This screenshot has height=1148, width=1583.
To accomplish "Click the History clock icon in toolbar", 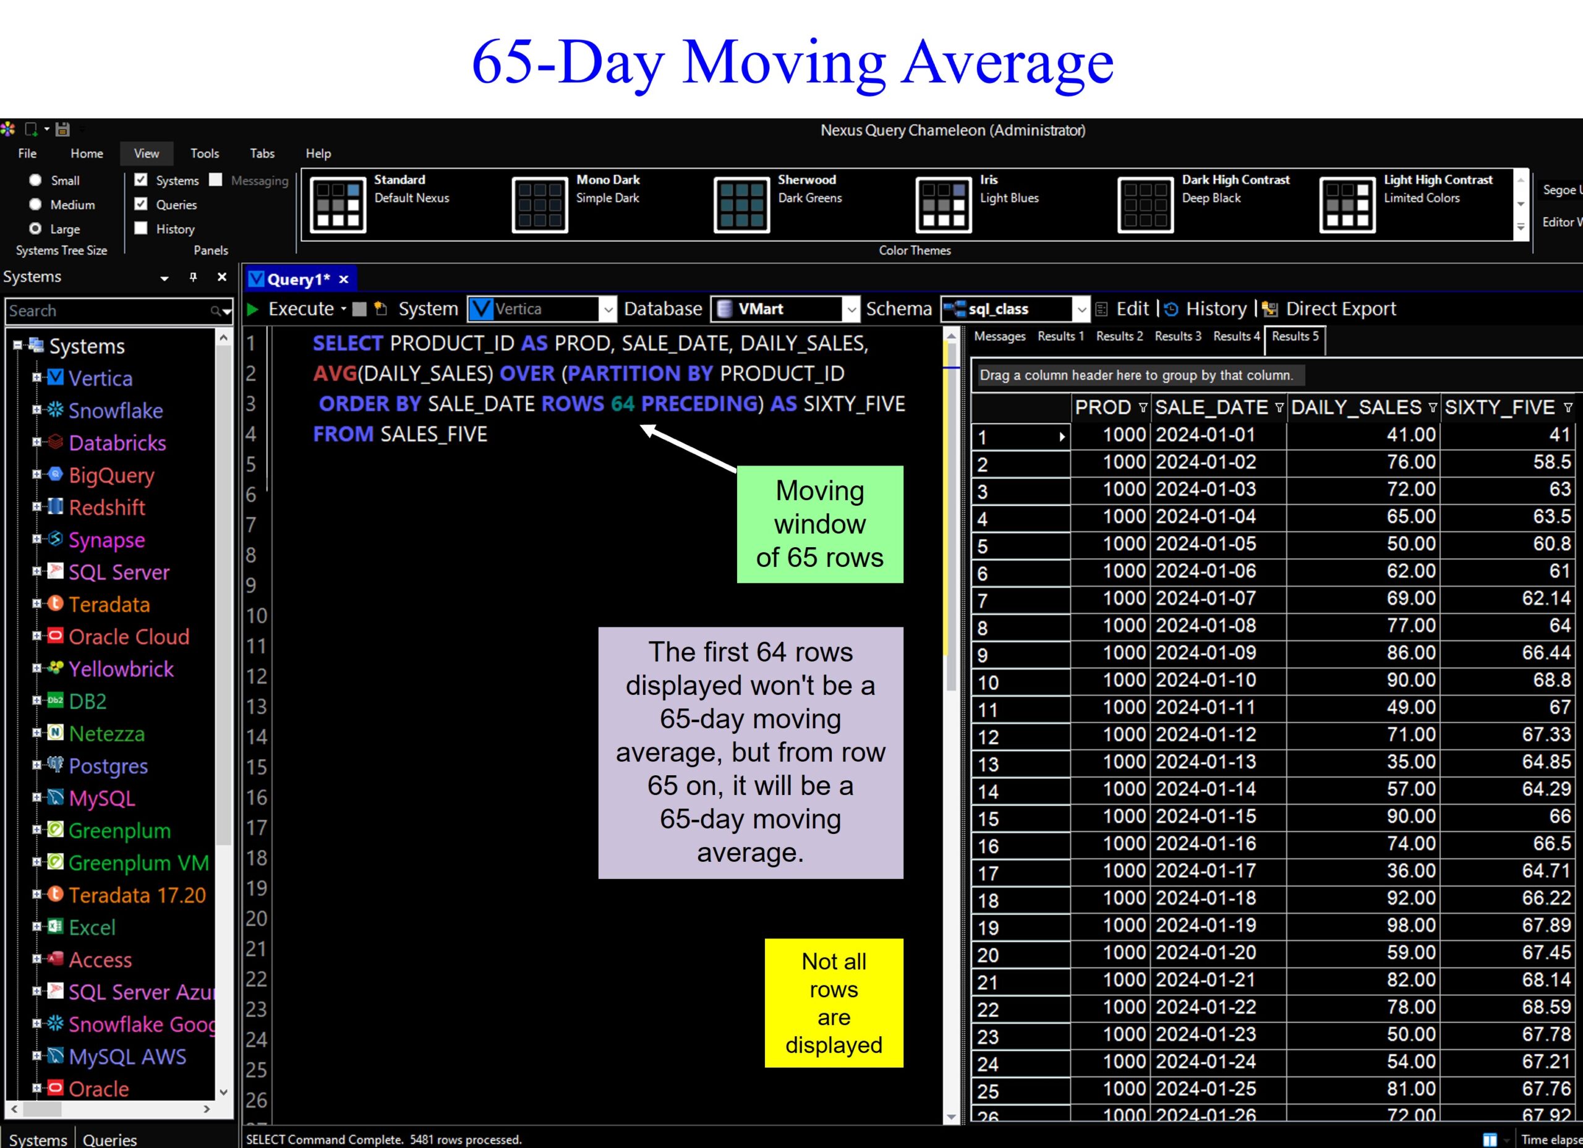I will [1171, 309].
